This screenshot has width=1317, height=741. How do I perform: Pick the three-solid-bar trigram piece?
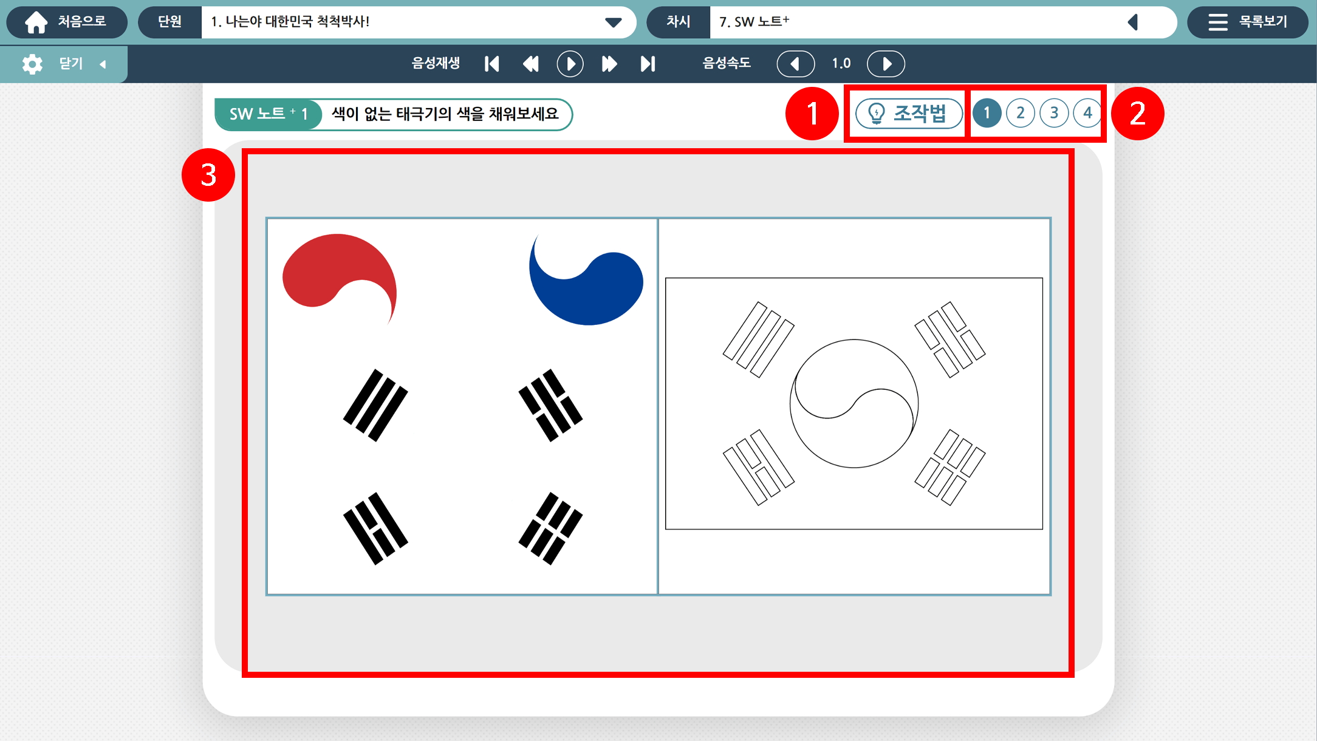[375, 405]
